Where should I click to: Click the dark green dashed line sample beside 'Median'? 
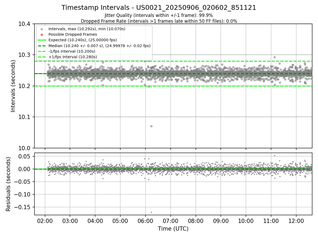(x=42, y=46)
